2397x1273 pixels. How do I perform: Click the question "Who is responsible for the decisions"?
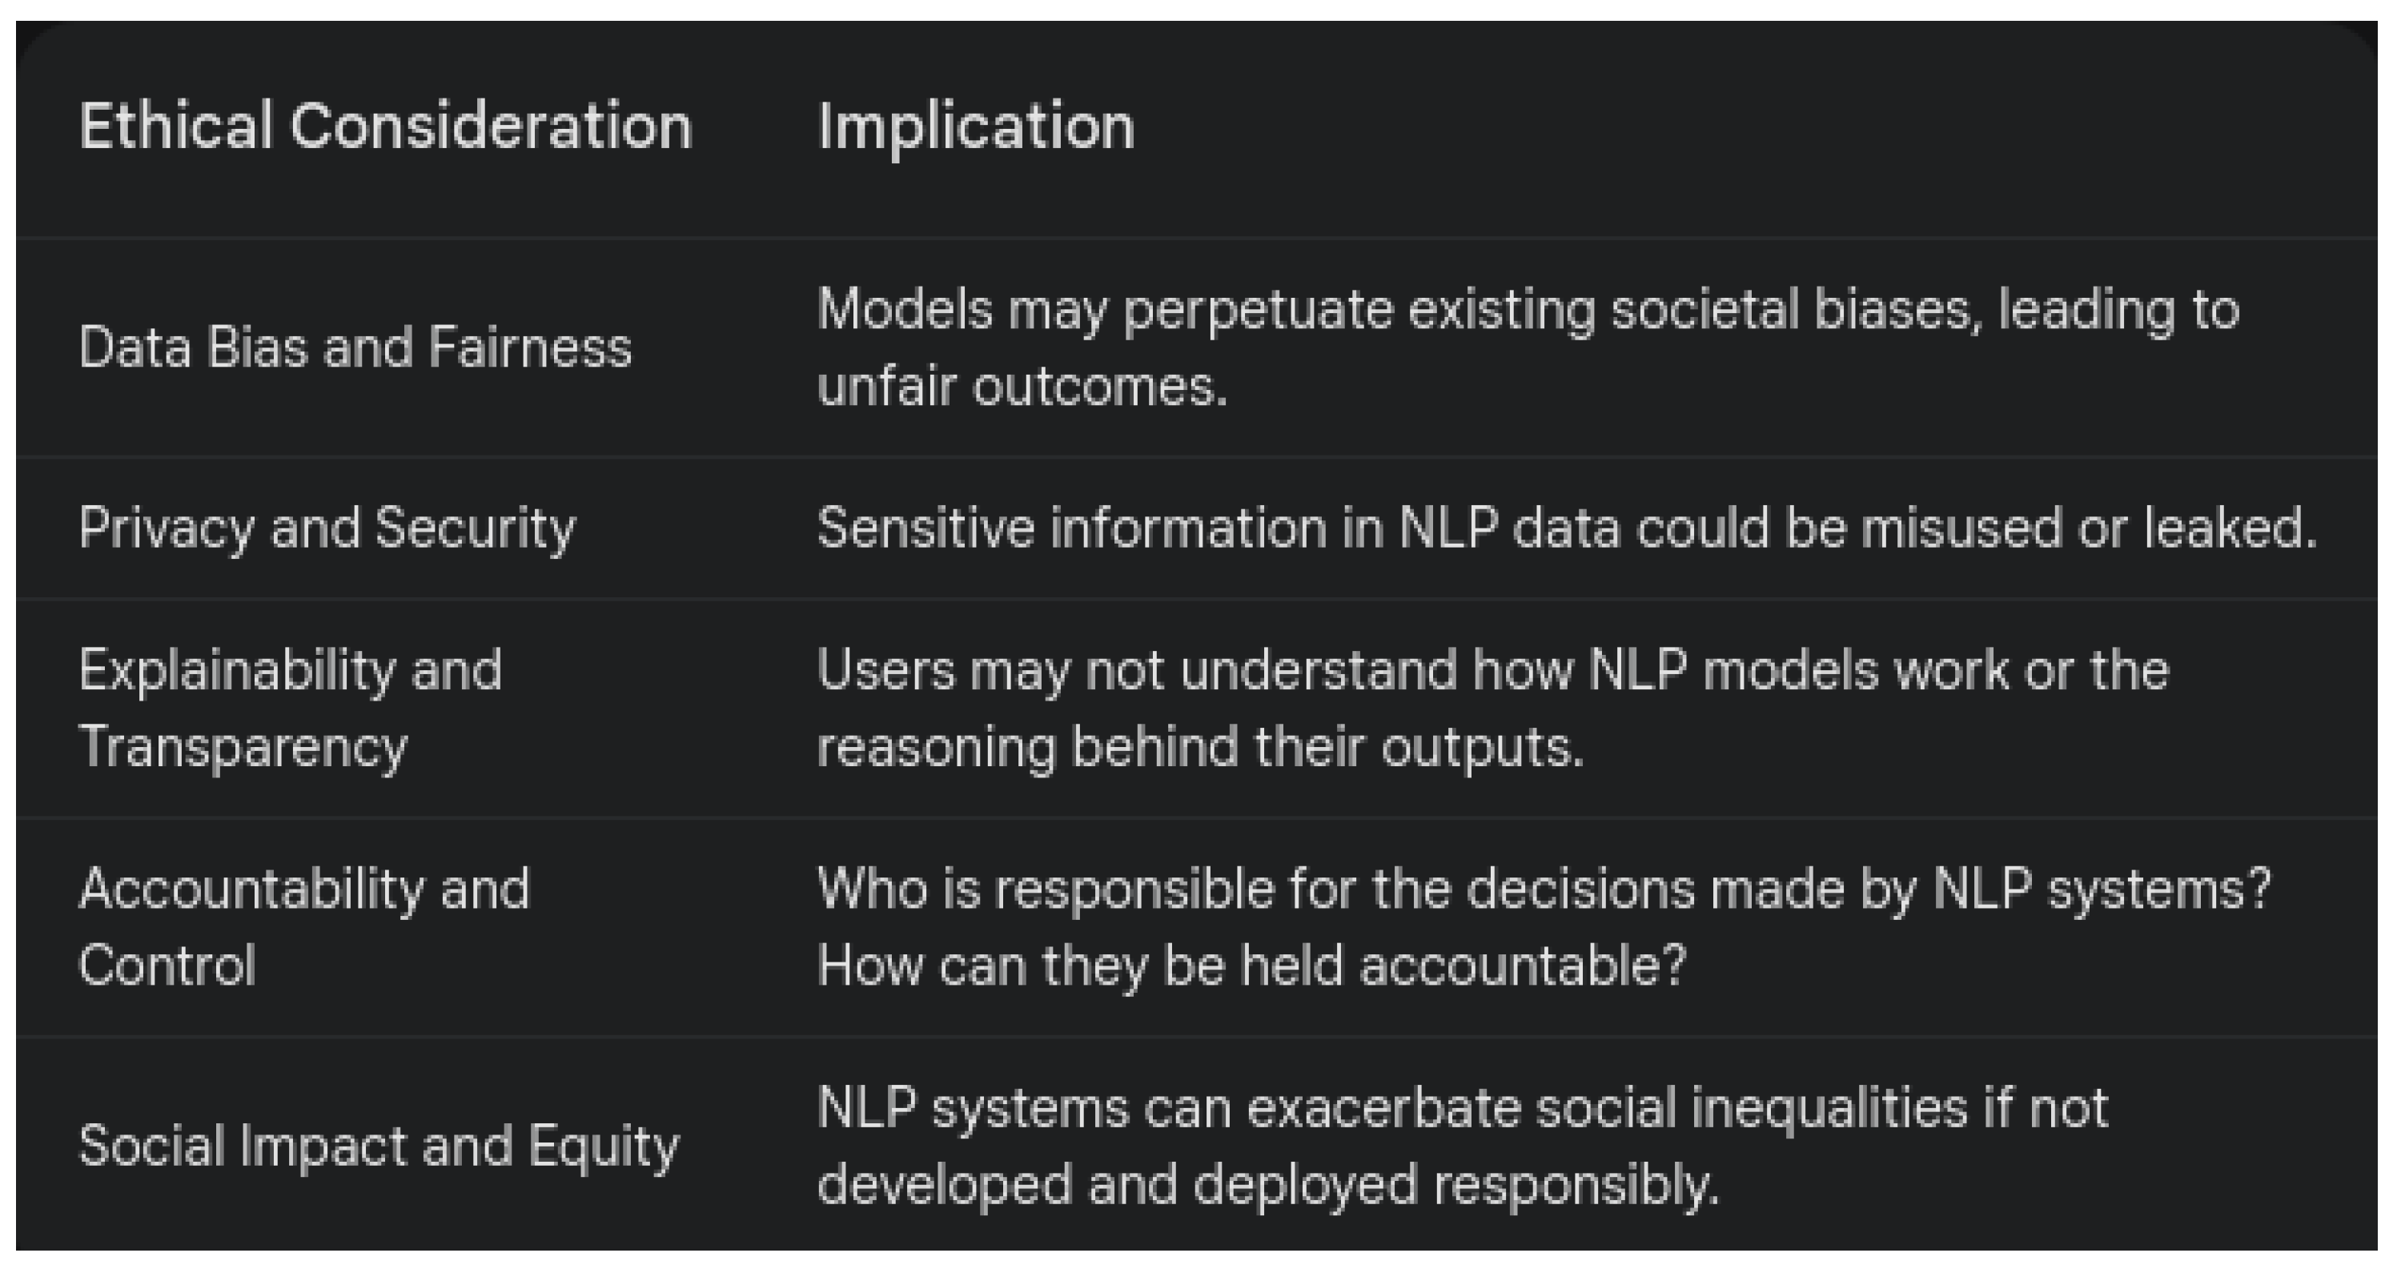tap(1543, 889)
